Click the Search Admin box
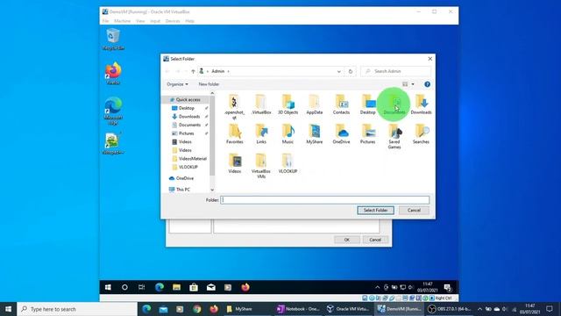Viewport: 561px width, 316px height. click(x=395, y=71)
